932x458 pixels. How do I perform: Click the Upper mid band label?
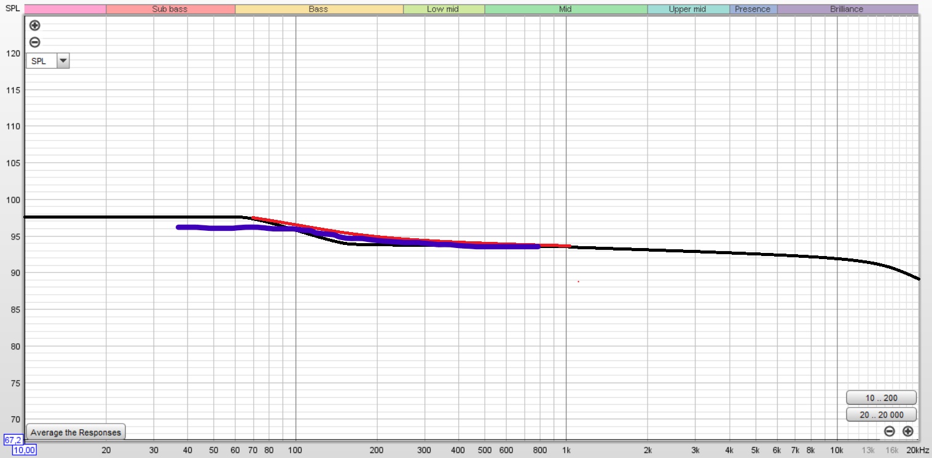[687, 9]
